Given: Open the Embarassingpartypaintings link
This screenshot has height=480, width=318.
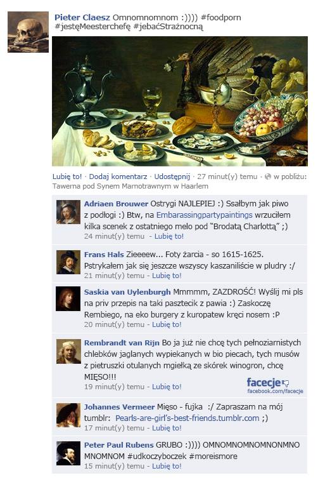Looking at the screenshot, I should point(205,215).
